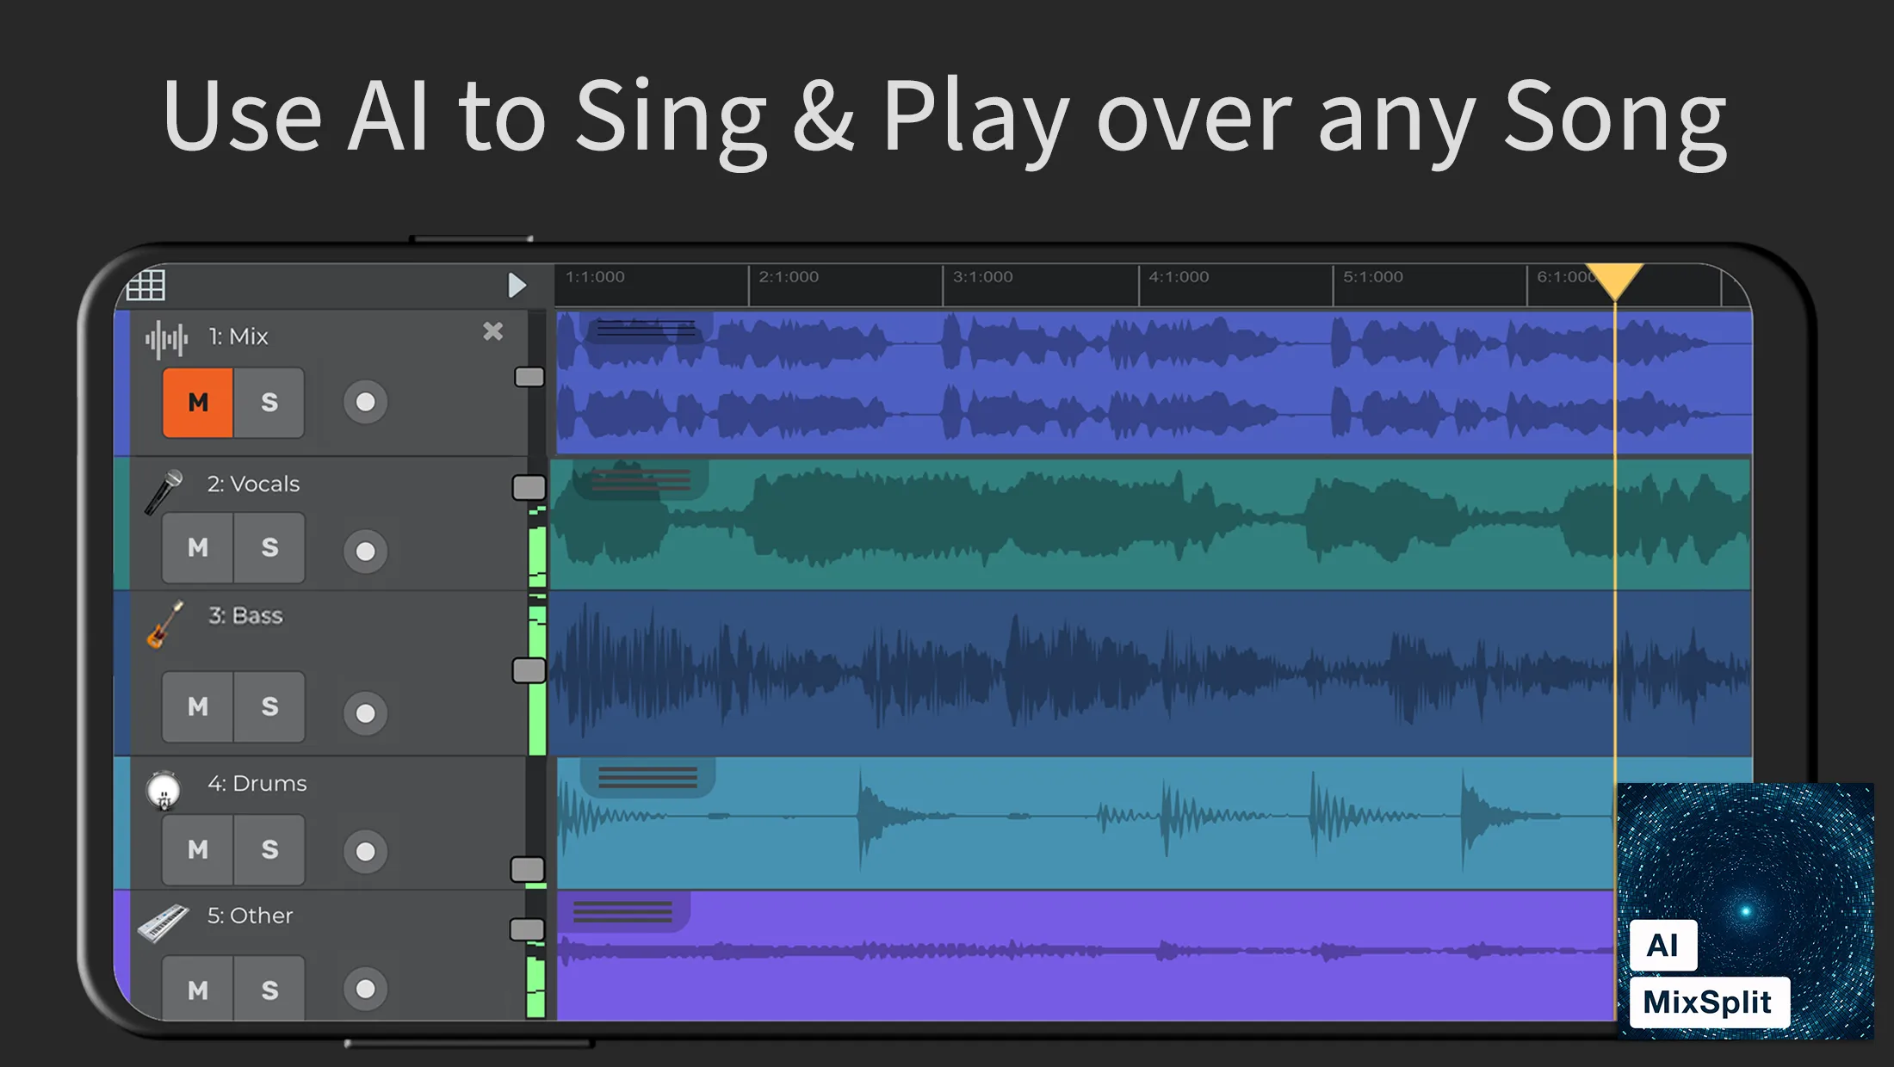1894x1067 pixels.
Task: Click the Mix track waveform icon
Action: (169, 338)
